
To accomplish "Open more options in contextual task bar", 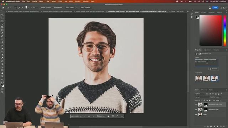I will [x=122, y=116].
